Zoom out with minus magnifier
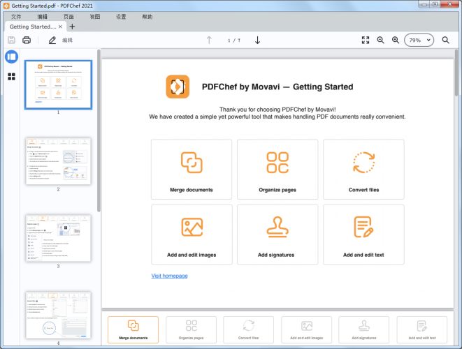Screen dimensions: 462x349 380,40
